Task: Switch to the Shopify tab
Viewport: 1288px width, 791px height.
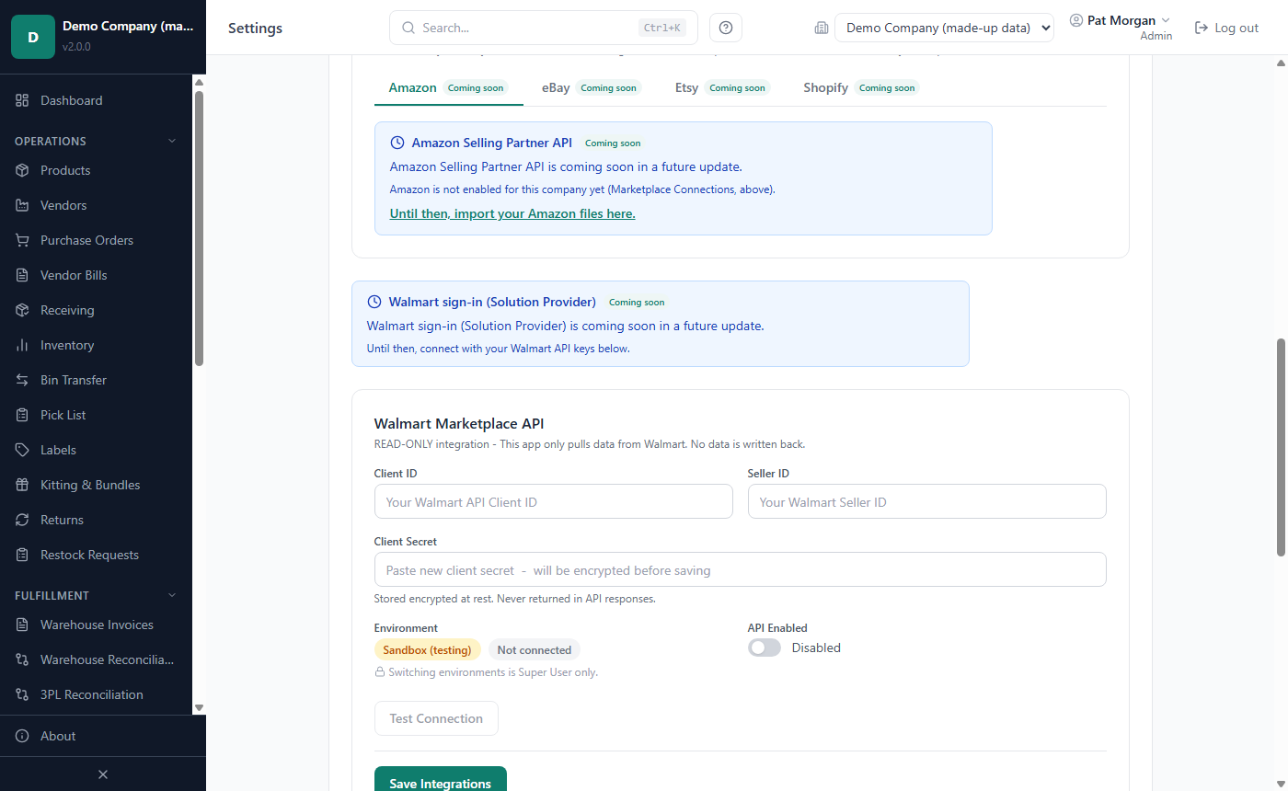Action: tap(861, 87)
